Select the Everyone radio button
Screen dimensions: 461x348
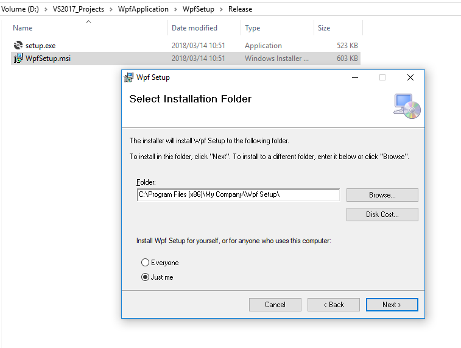click(145, 263)
